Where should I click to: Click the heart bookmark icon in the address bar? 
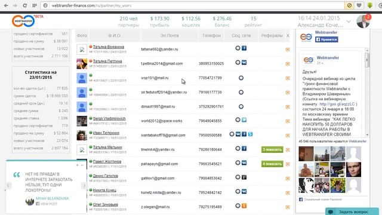359,5
